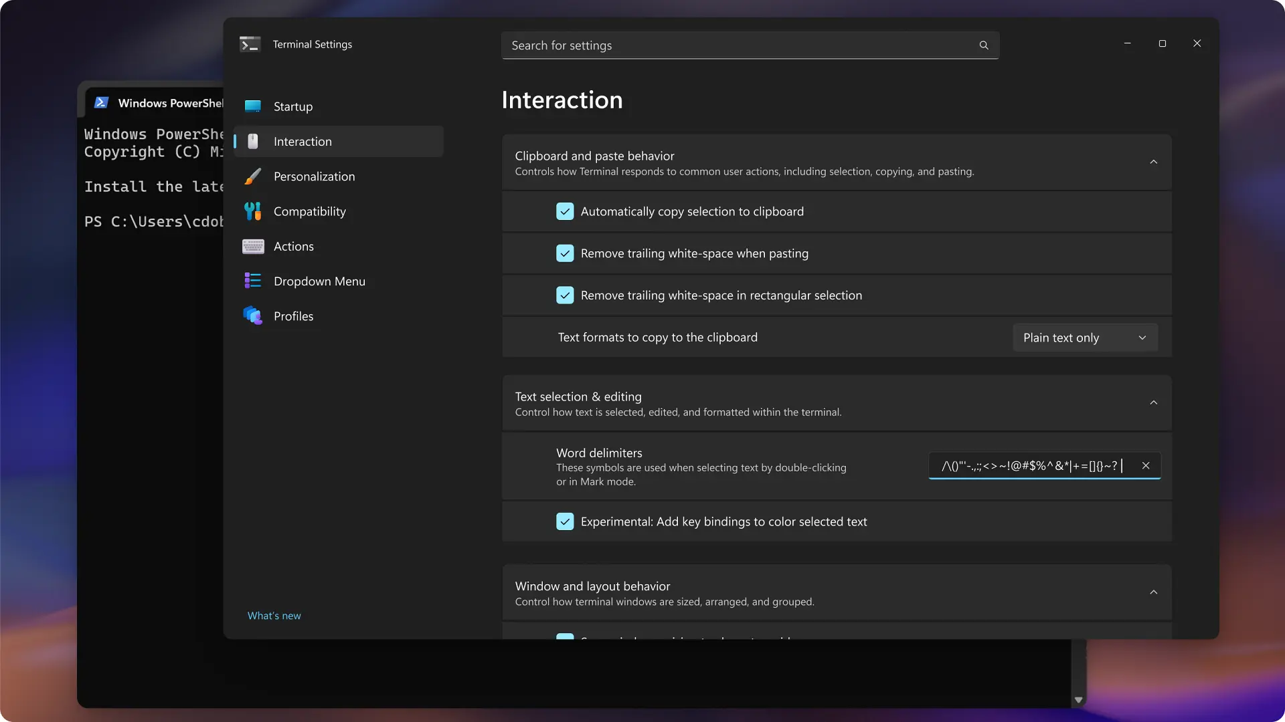Viewport: 1285px width, 722px height.
Task: Open the What's new link
Action: [274, 615]
